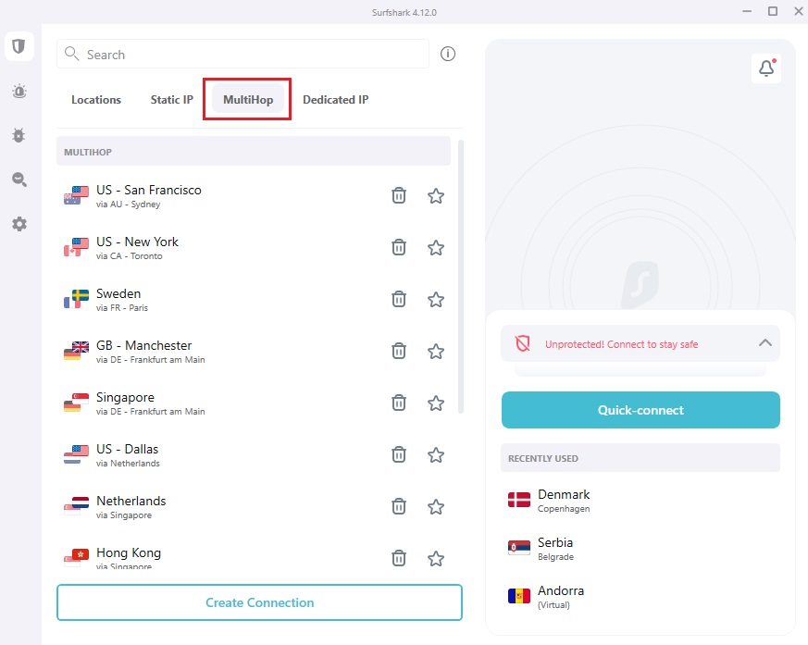Select recently used Denmark Copenhagen

coord(640,501)
